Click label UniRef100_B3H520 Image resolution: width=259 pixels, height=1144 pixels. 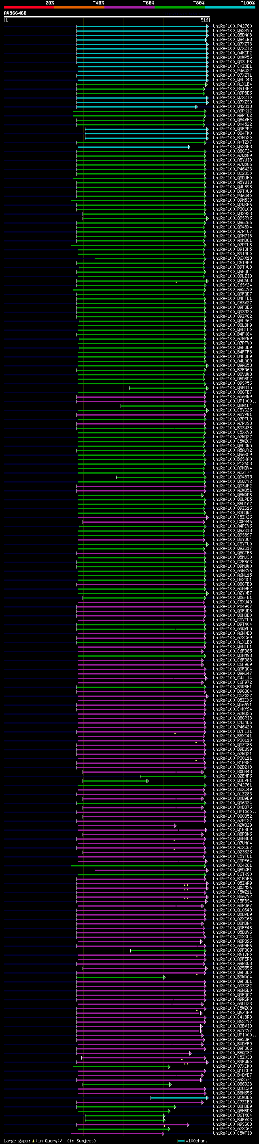232,138
